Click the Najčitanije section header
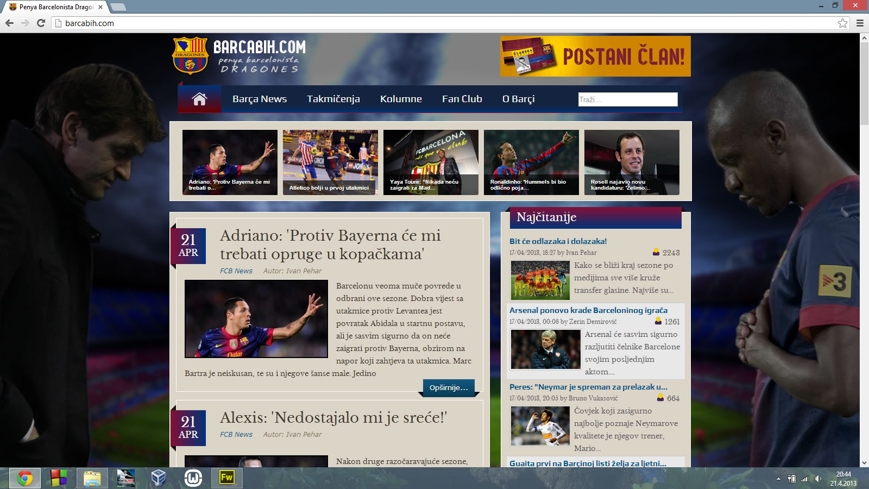This screenshot has height=489, width=869. coord(596,217)
